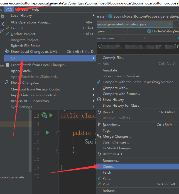Expand Local History submenu
The image size is (179, 194).
tap(94, 15)
